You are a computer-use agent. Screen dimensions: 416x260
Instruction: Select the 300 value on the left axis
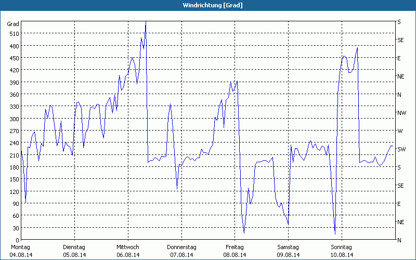pos(15,119)
